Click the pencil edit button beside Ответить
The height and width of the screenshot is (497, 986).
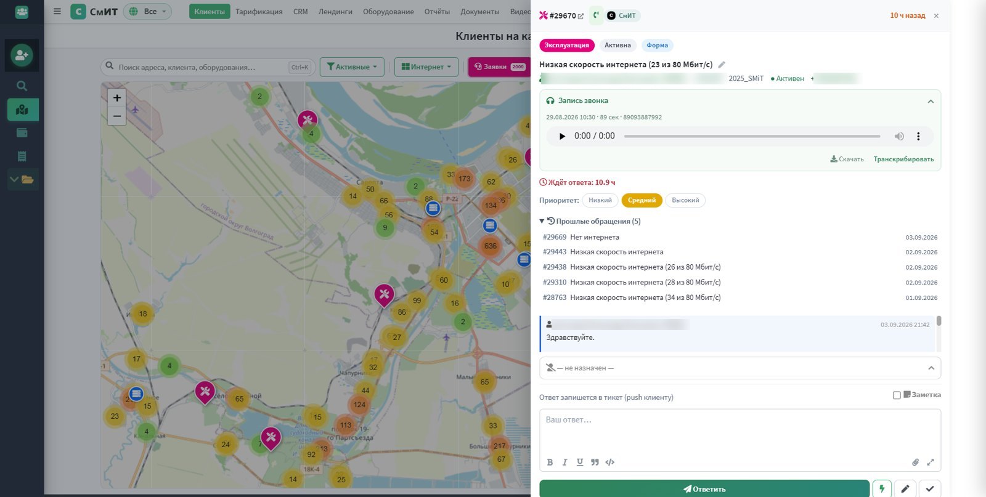tap(905, 488)
